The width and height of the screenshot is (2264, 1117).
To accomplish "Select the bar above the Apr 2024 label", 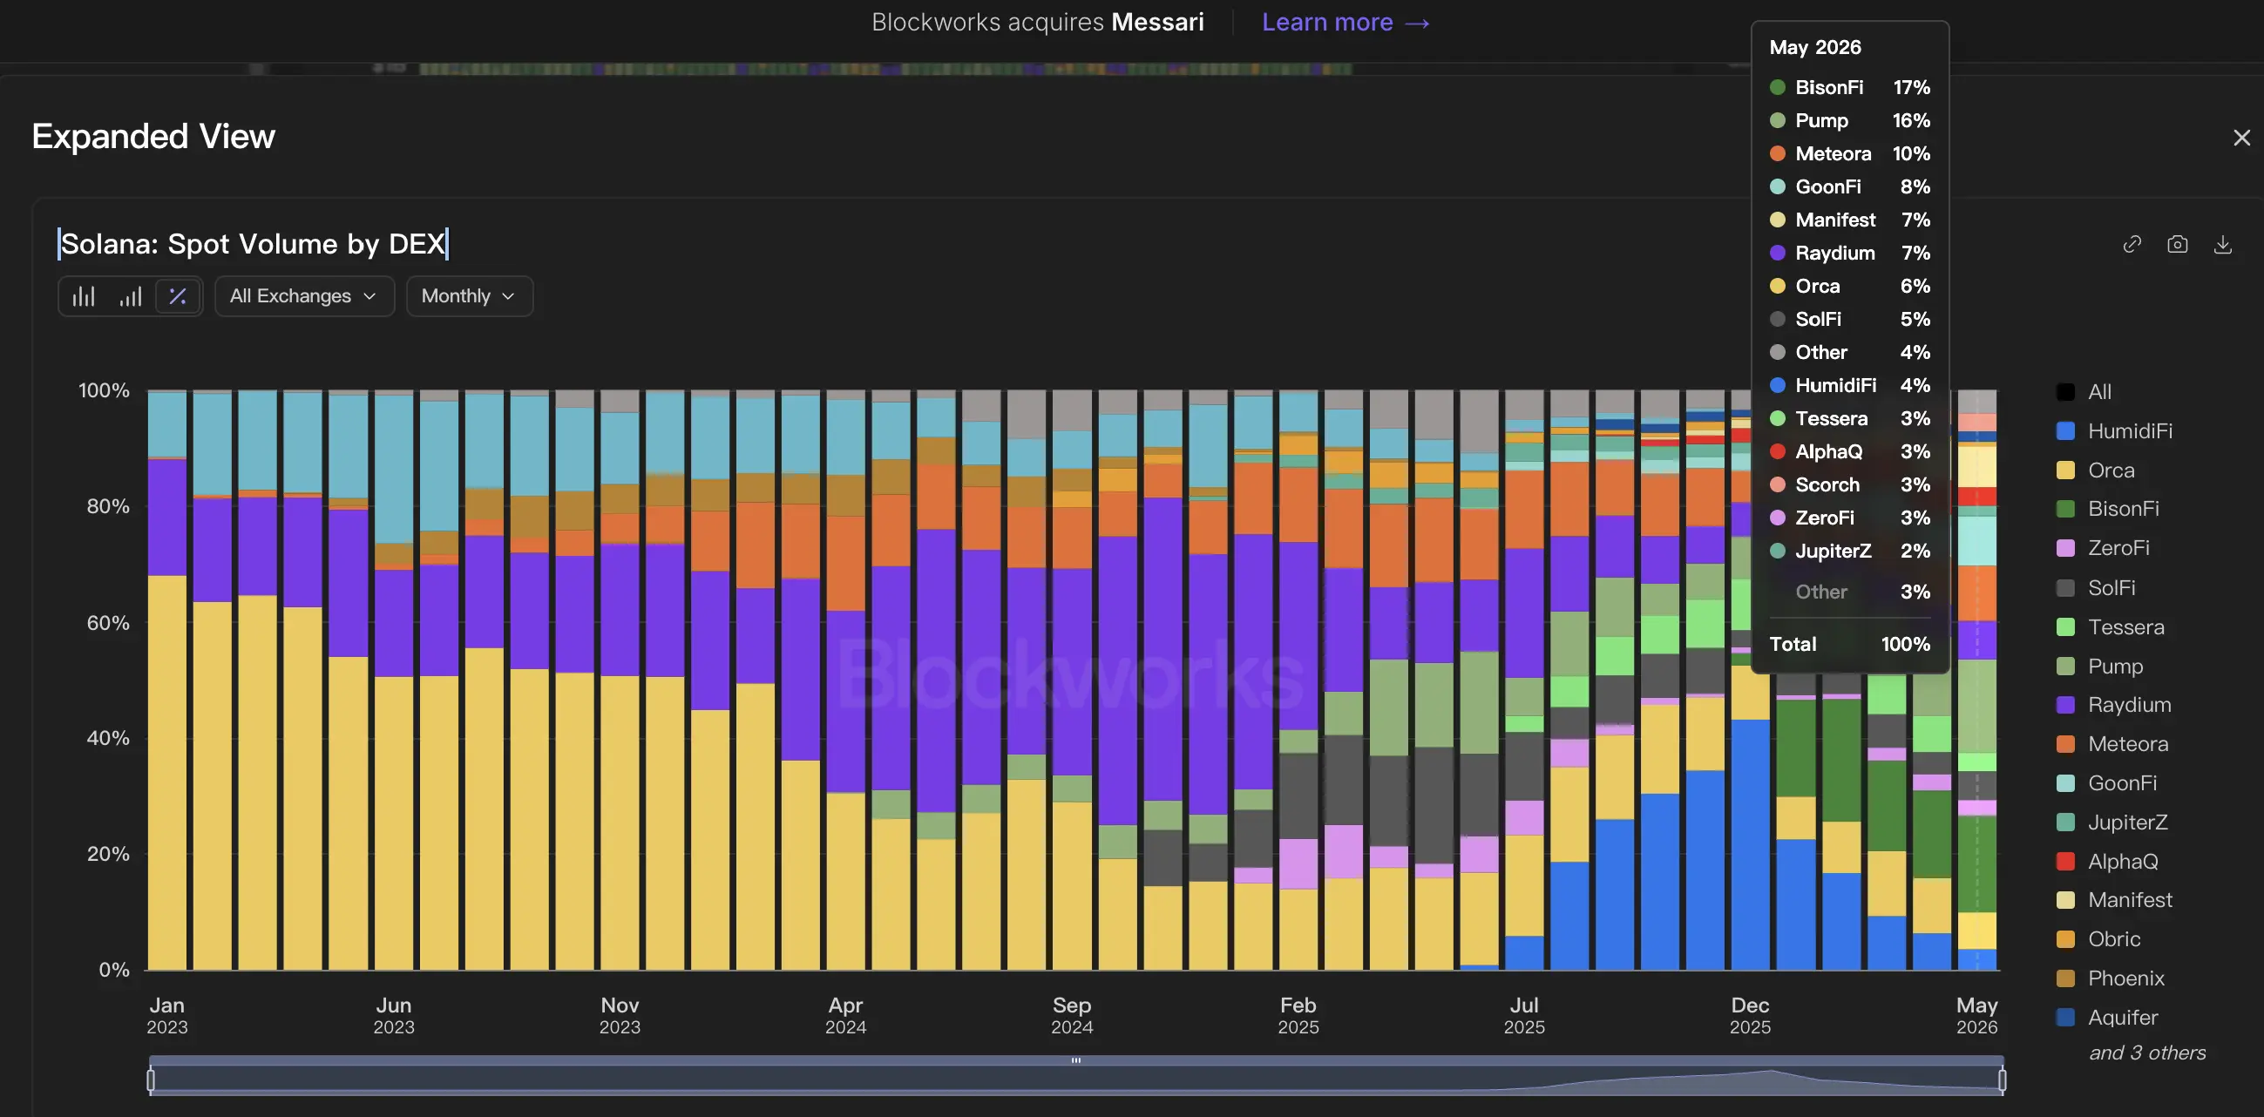I will click(x=846, y=680).
